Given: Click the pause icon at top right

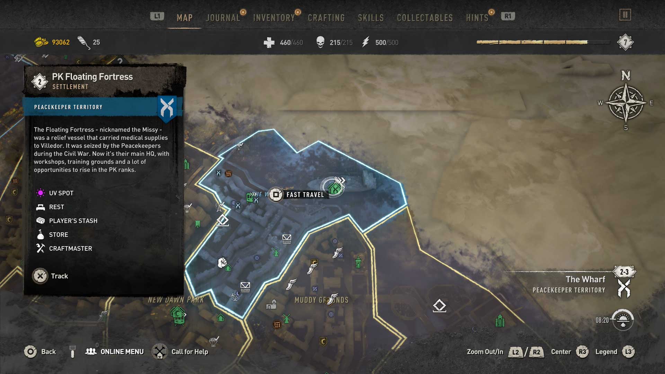Looking at the screenshot, I should click(x=625, y=15).
